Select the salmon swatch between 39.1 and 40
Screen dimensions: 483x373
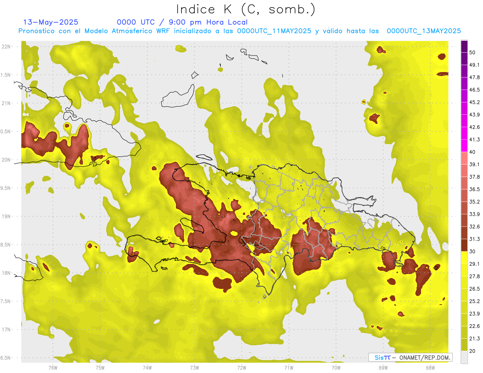[x=464, y=158]
